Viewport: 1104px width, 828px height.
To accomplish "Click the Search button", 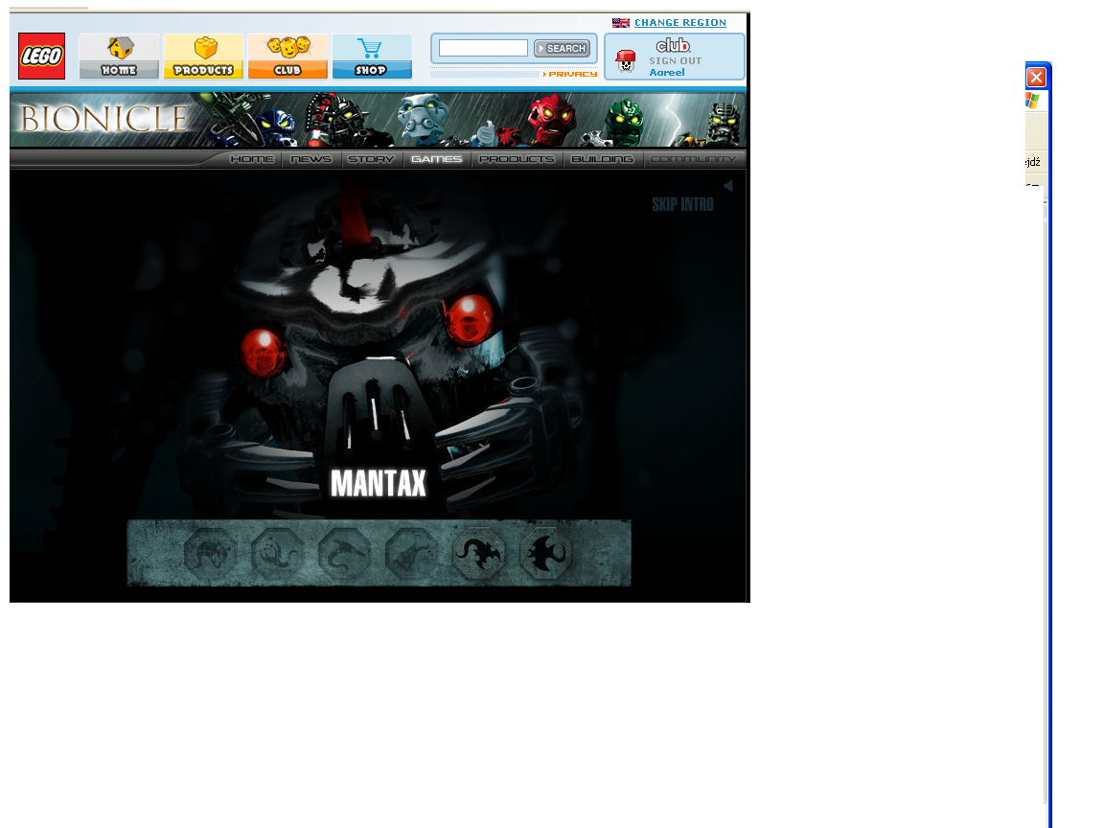I will [562, 48].
